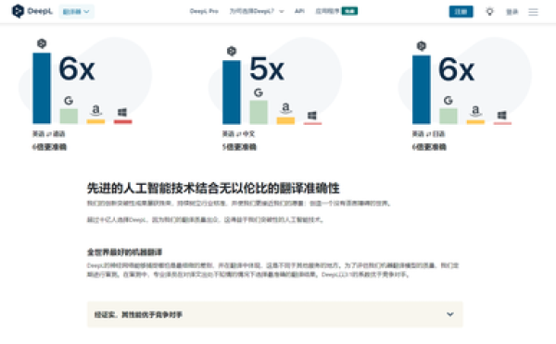Click Microsoft icon in the 5x chart

click(x=312, y=116)
